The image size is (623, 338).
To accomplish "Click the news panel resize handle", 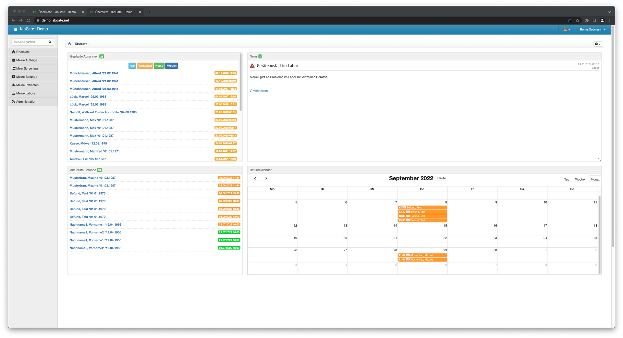I will coord(599,159).
